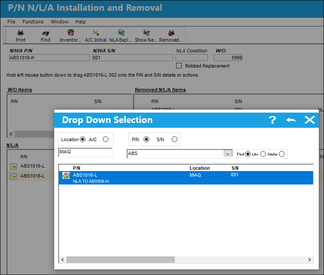Click the ABS search text field
This screenshot has width=324, height=275.
point(175,154)
